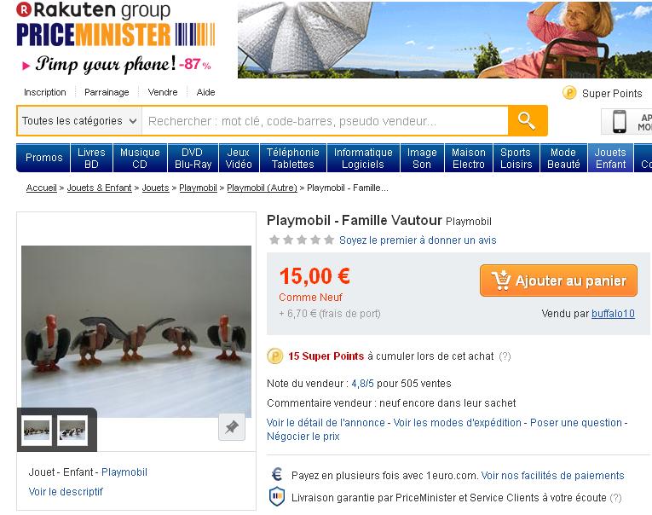Viewport: 652px width, 515px height.
Task: Click Négocier le prix link
Action: (303, 437)
